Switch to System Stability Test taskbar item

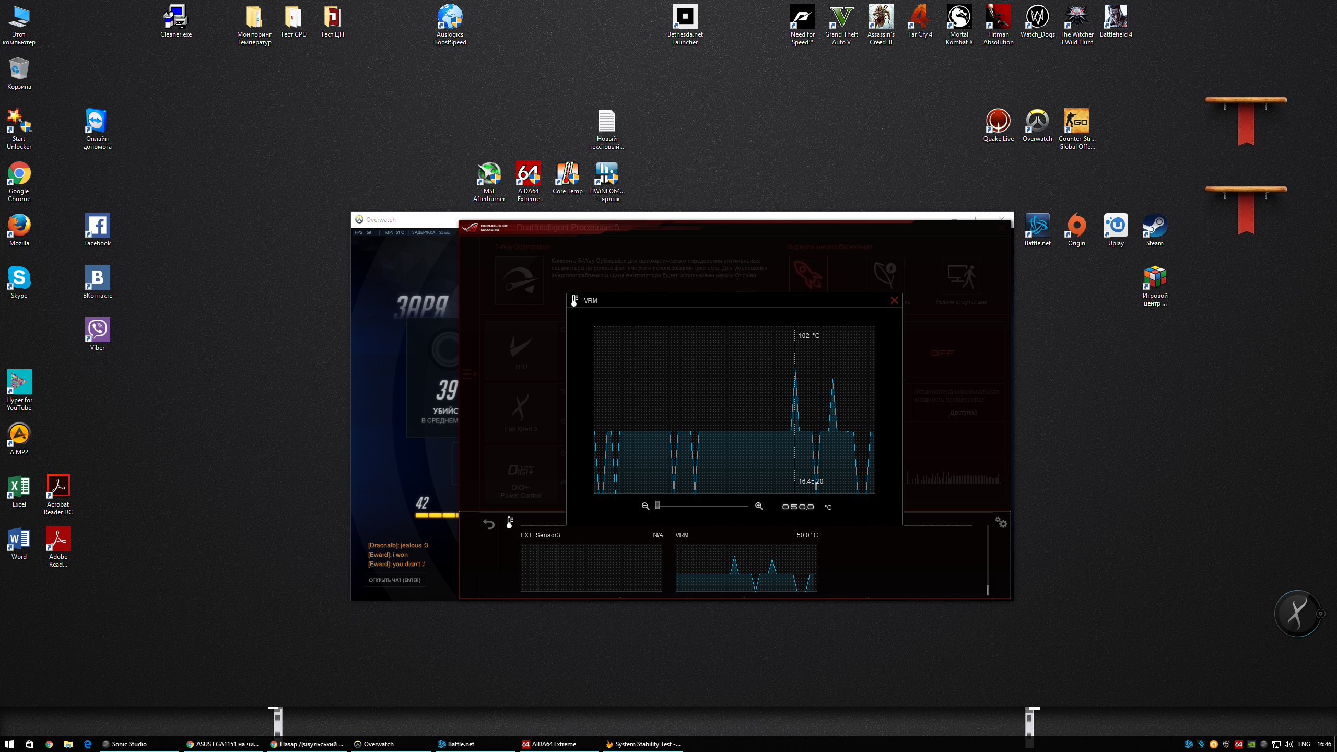click(642, 744)
